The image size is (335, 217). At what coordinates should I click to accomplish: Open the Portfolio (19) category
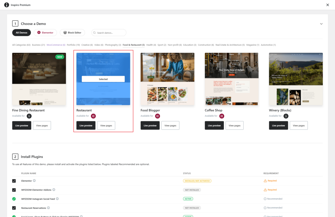point(73,45)
